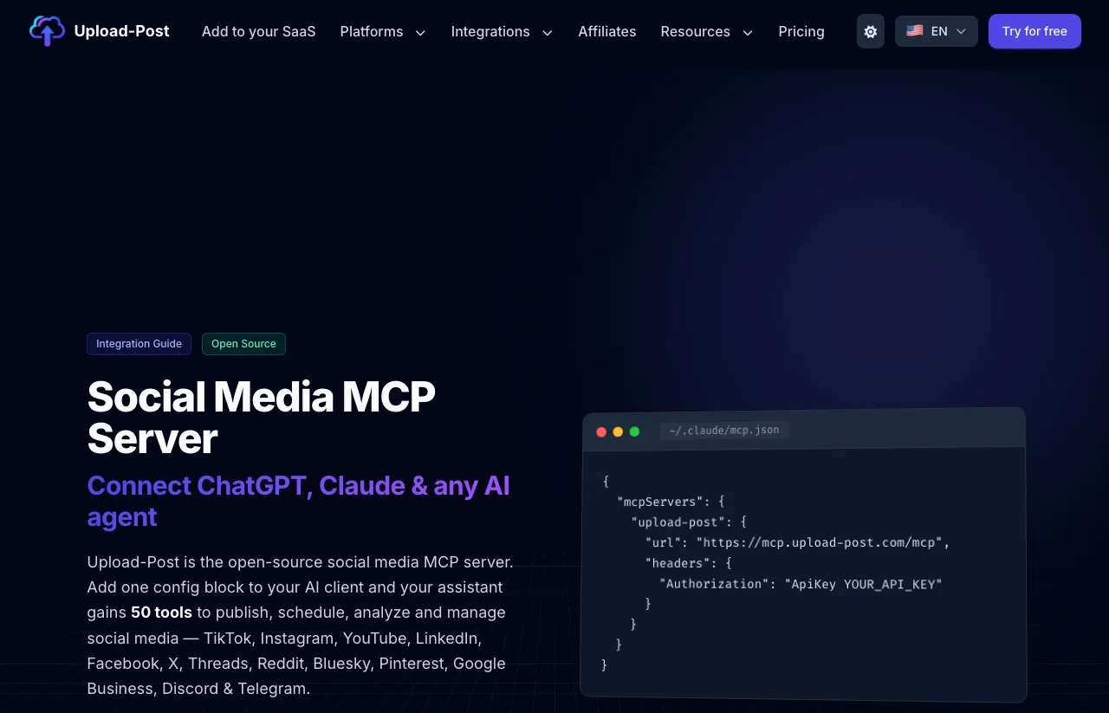Screen dimensions: 1109x713
Task: Click the "Social Media MCP Server" heading
Action: [262, 418]
